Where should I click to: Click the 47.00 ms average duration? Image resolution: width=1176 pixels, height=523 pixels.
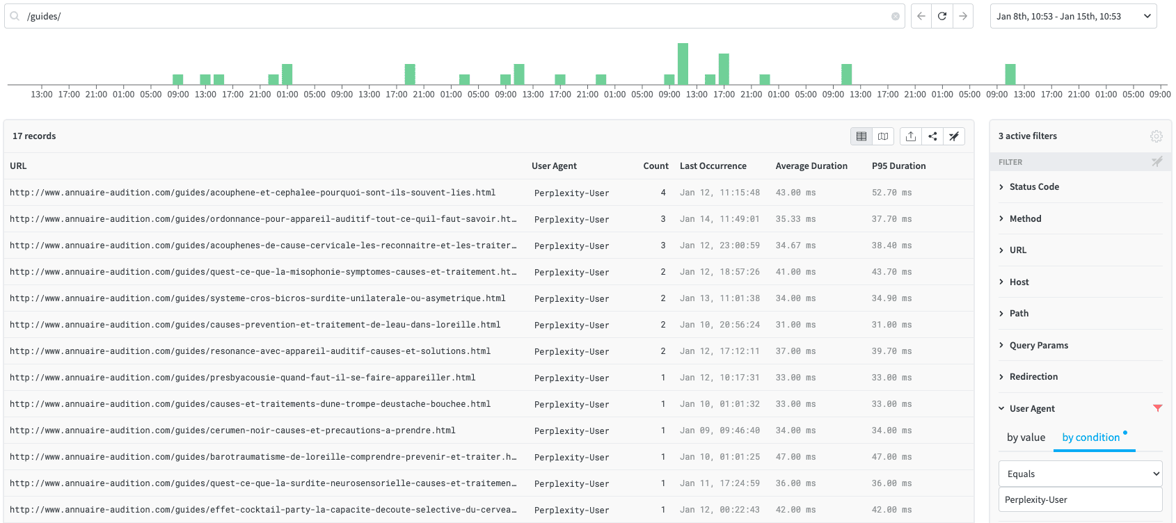[x=795, y=457]
